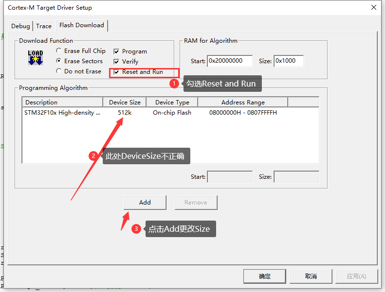Click the Device Type column header
The image size is (385, 292).
point(172,102)
